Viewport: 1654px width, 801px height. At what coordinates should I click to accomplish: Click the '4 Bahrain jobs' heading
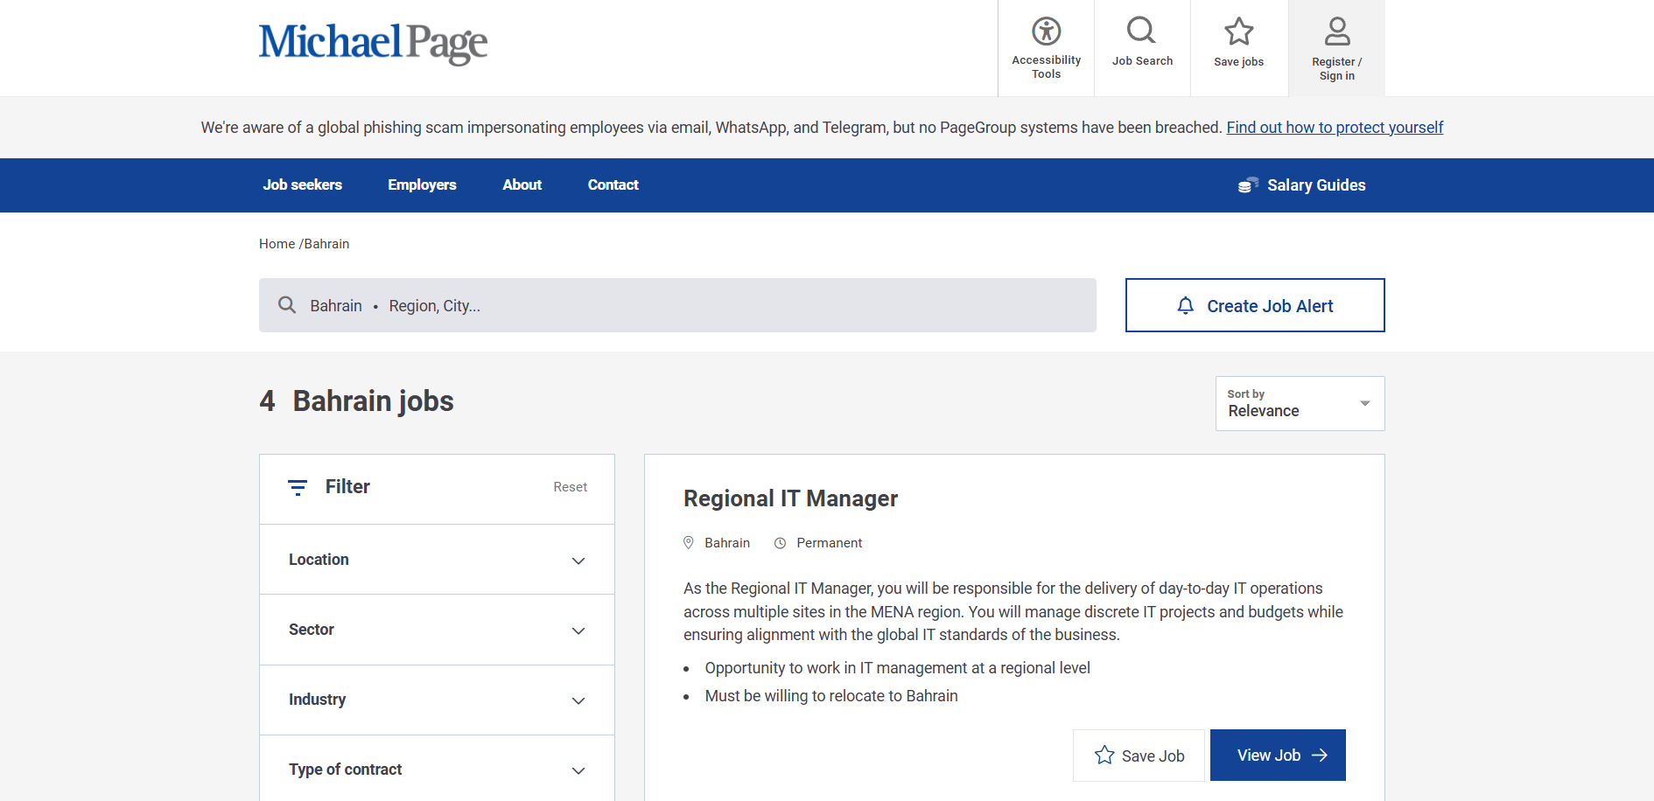356,401
